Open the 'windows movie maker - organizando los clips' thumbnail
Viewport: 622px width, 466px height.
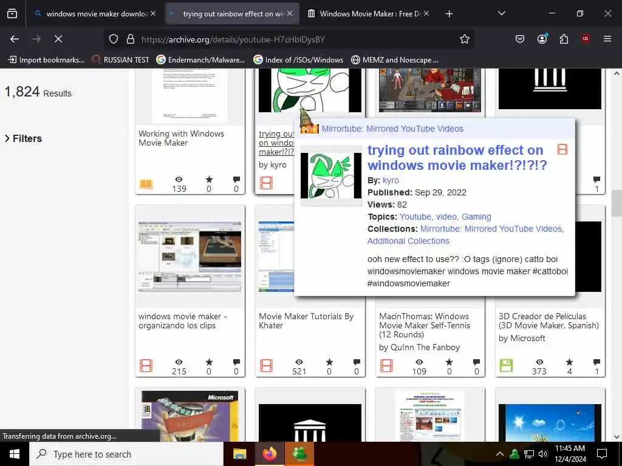pyautogui.click(x=190, y=257)
